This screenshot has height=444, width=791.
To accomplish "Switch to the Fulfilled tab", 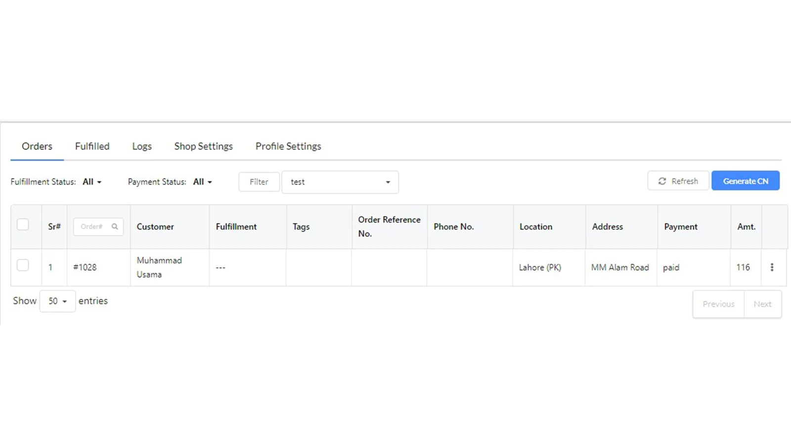I will (x=92, y=146).
